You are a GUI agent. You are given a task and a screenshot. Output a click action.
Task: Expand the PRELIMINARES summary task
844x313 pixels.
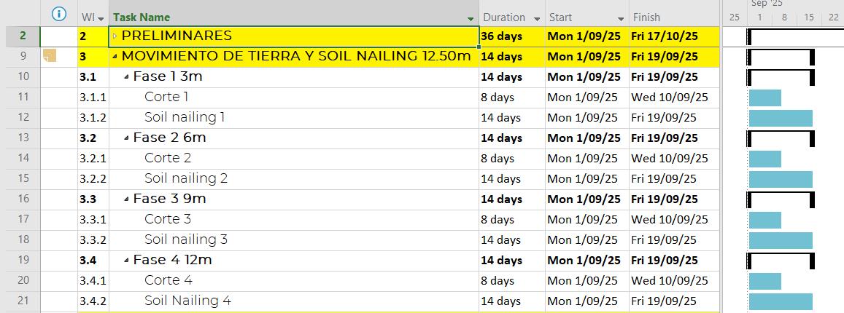click(x=115, y=36)
